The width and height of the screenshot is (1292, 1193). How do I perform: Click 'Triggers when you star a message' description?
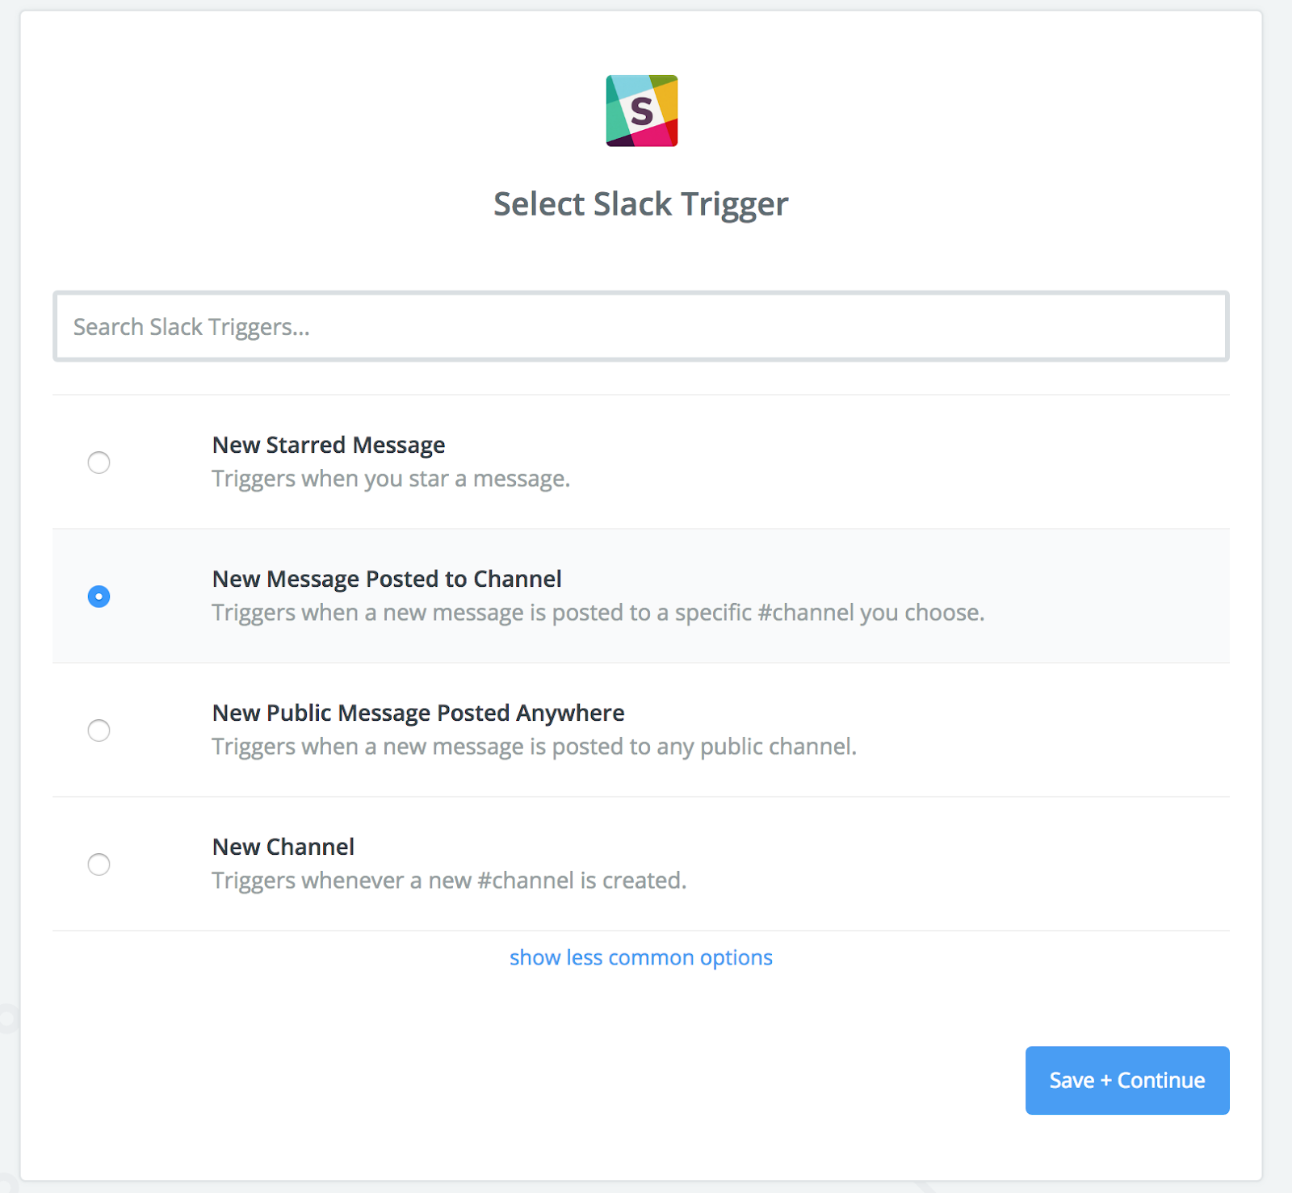pos(391,479)
